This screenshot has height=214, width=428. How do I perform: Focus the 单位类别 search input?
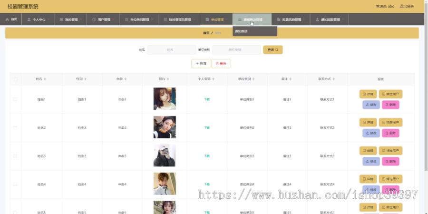pyautogui.click(x=236, y=49)
